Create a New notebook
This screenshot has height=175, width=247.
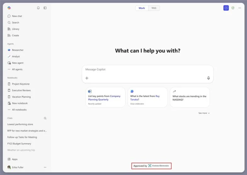pos(18,104)
